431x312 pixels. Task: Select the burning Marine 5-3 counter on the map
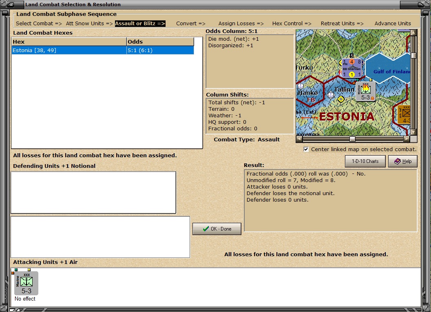(x=366, y=92)
